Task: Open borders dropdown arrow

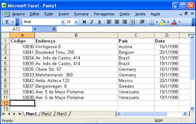Action: [157, 22]
